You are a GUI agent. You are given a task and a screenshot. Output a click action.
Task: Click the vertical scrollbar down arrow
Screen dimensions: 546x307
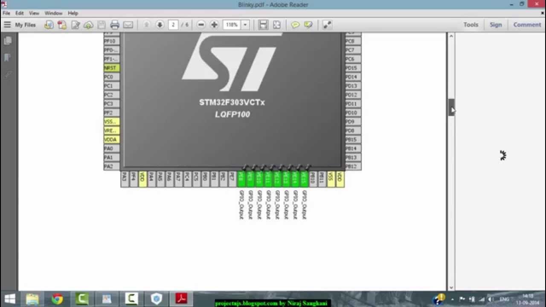451,288
